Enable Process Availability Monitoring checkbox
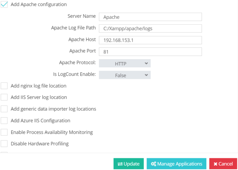238x170 pixels. (x=4, y=132)
